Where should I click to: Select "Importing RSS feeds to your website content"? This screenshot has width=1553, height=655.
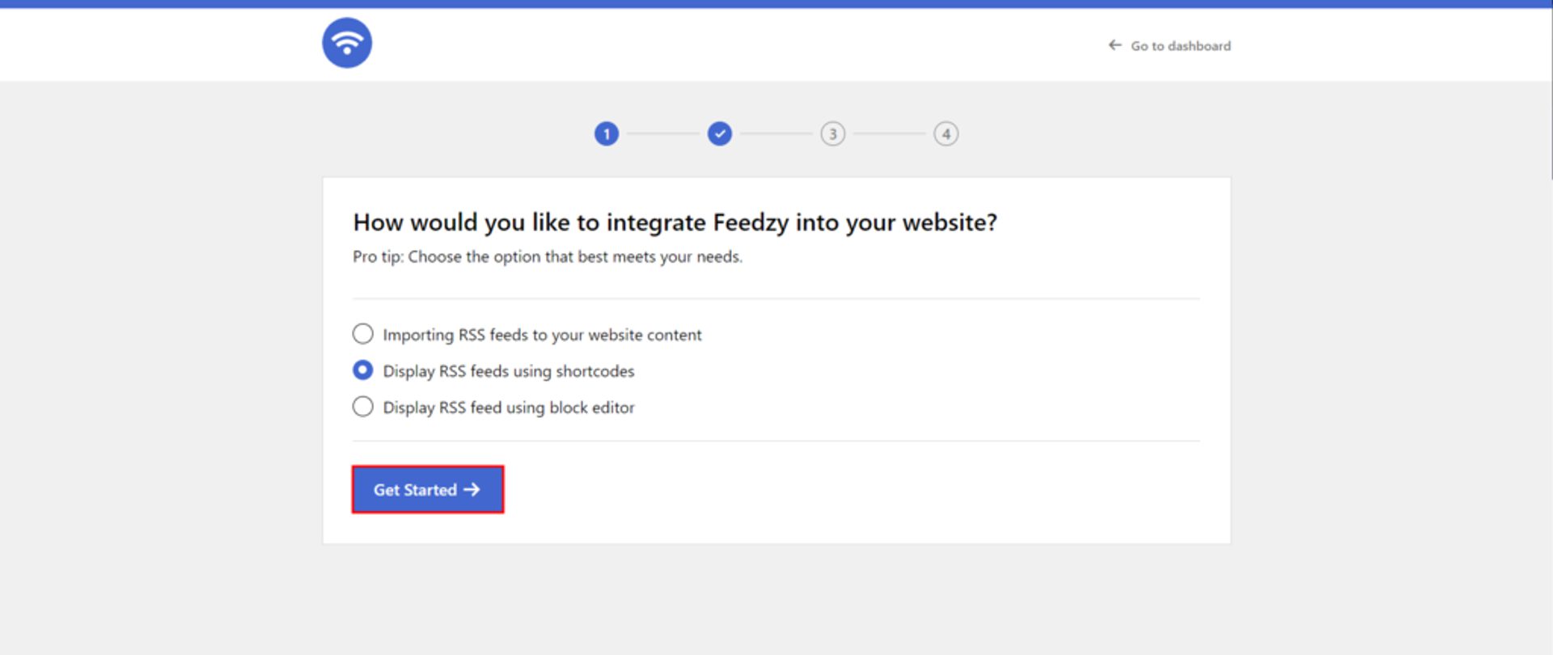542,334
